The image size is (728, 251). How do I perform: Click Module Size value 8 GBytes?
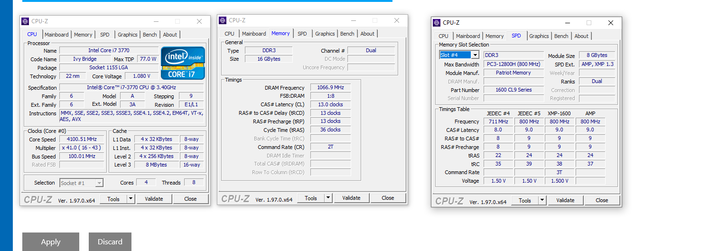pos(597,56)
